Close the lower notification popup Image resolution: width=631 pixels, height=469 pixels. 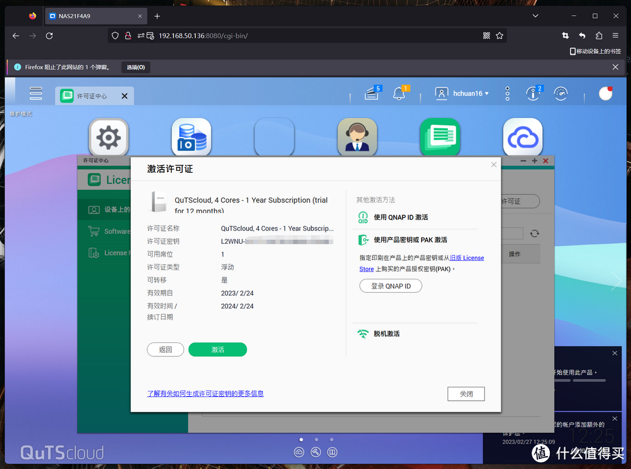point(615,419)
